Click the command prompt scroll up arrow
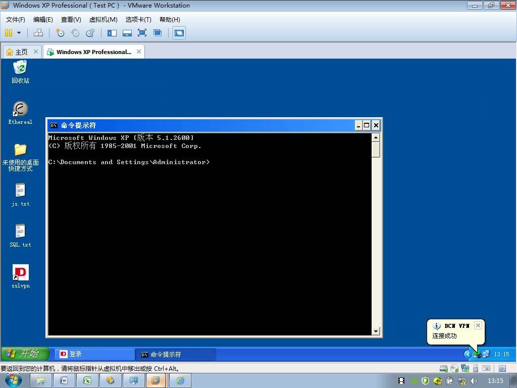This screenshot has width=517, height=388. 376,137
